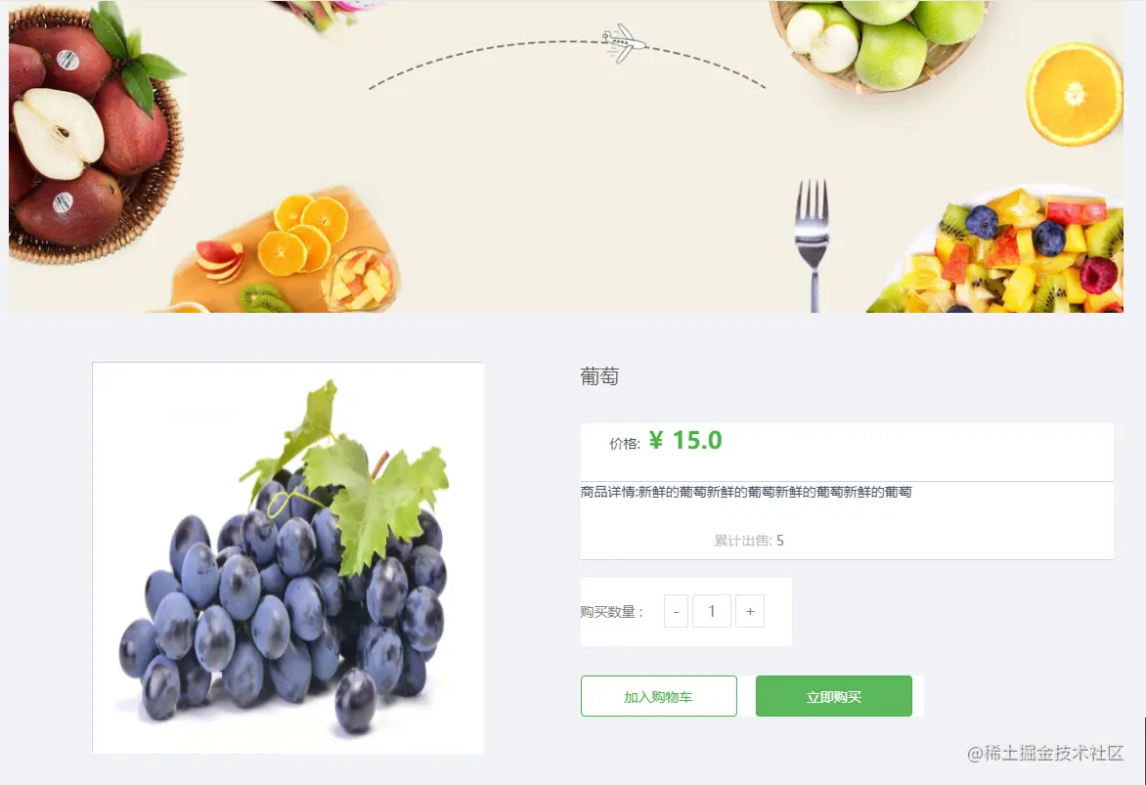Increase purchase quantity with plus button
Screen dimensions: 1146x785
click(750, 611)
